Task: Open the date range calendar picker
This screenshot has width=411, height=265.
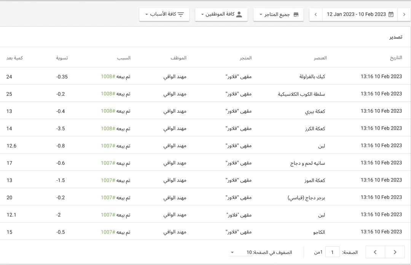Action: [x=390, y=14]
